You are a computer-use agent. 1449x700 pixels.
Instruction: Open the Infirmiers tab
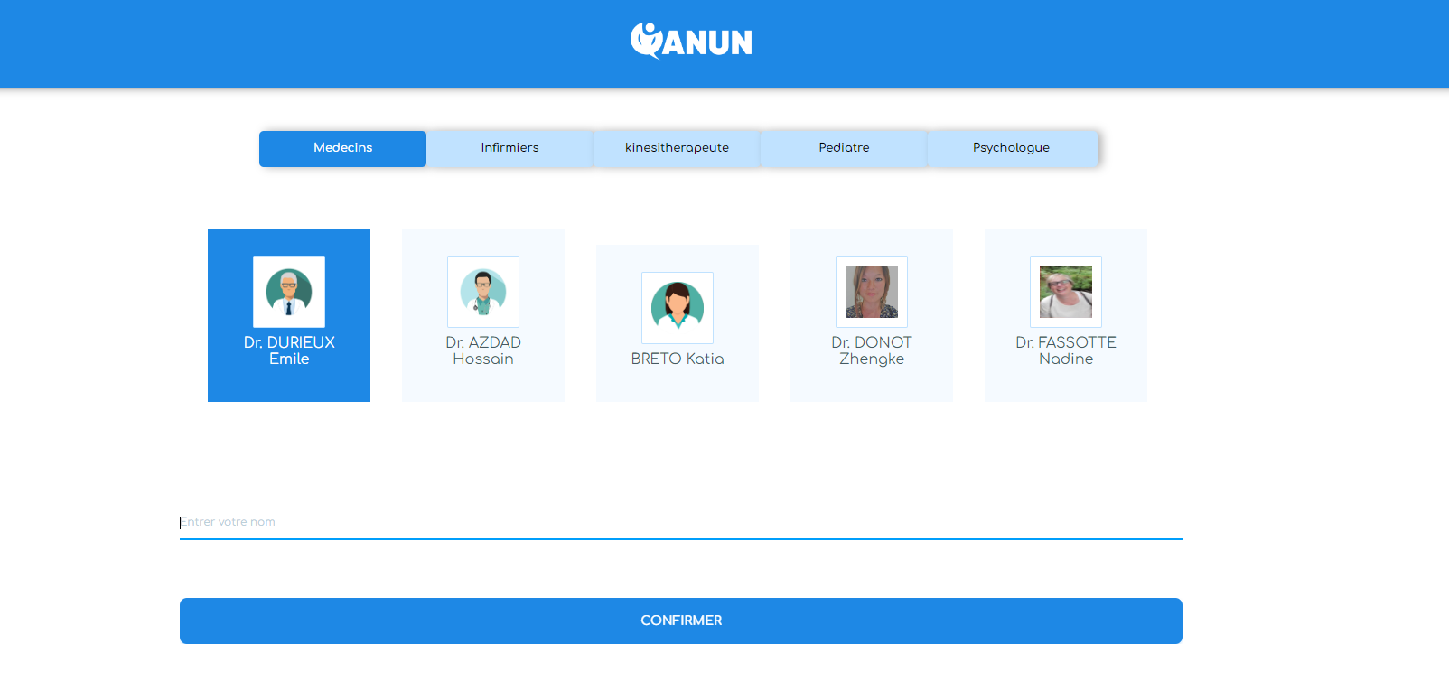[x=509, y=148]
